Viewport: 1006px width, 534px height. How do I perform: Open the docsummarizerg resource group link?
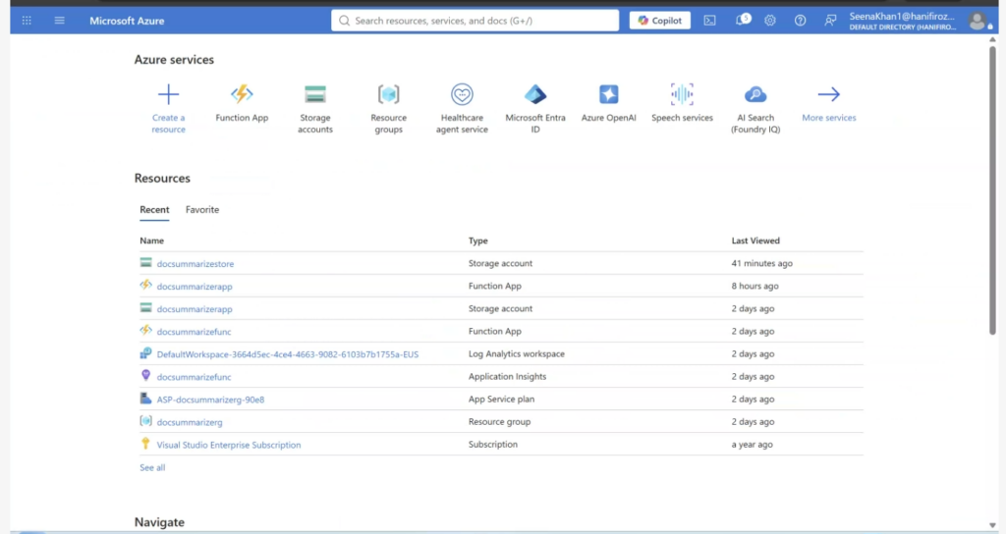pos(190,422)
